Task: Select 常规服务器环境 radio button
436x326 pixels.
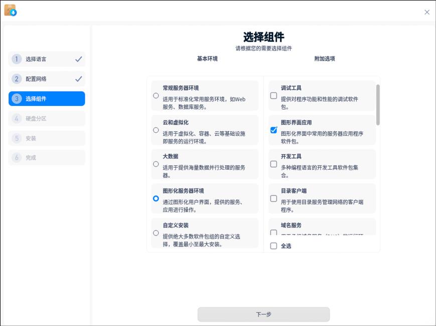Action: click(x=156, y=95)
